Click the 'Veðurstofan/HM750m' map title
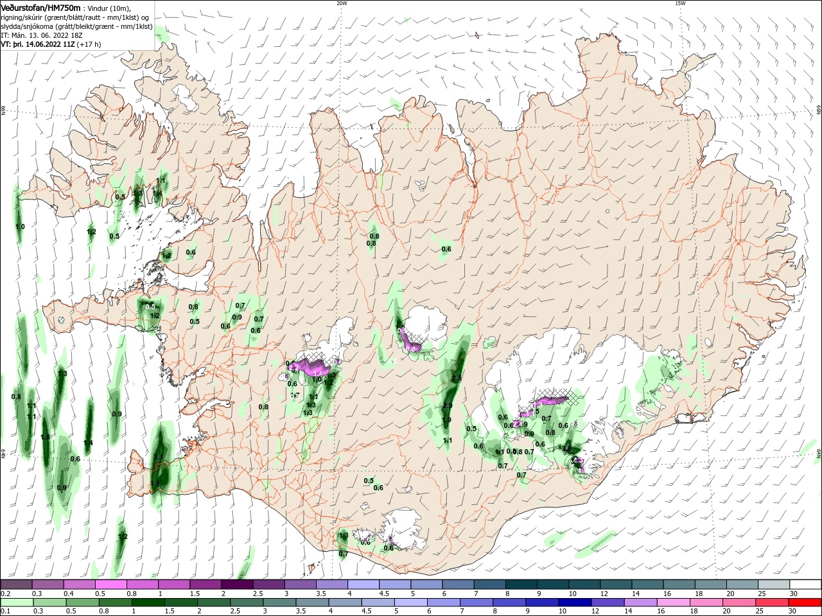This screenshot has width=822, height=616. 40,8
